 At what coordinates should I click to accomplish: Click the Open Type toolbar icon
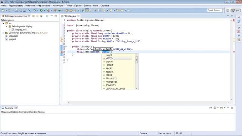tap(67, 10)
